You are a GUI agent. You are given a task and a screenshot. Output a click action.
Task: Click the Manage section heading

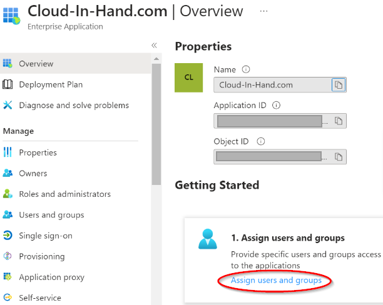(x=18, y=131)
